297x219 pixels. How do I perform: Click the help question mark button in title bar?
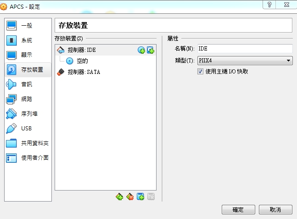coord(269,4)
